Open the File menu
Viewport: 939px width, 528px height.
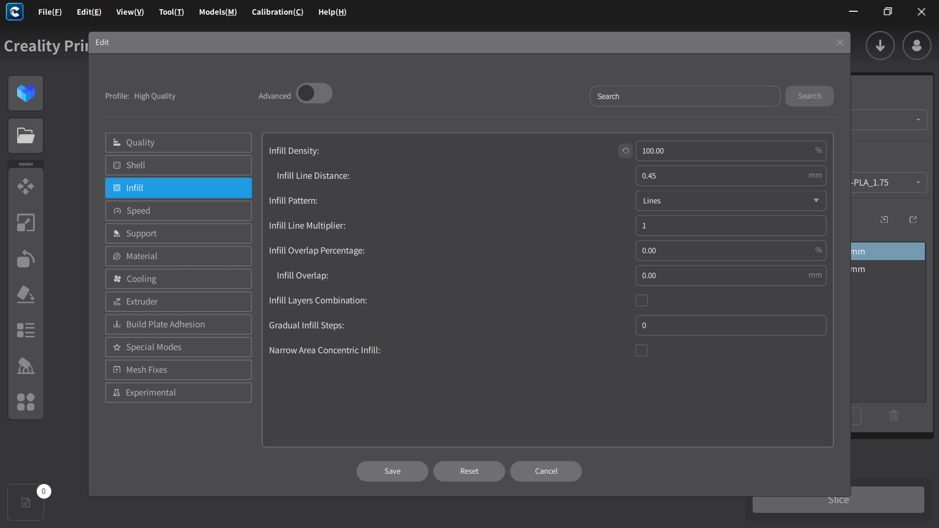[x=50, y=12]
